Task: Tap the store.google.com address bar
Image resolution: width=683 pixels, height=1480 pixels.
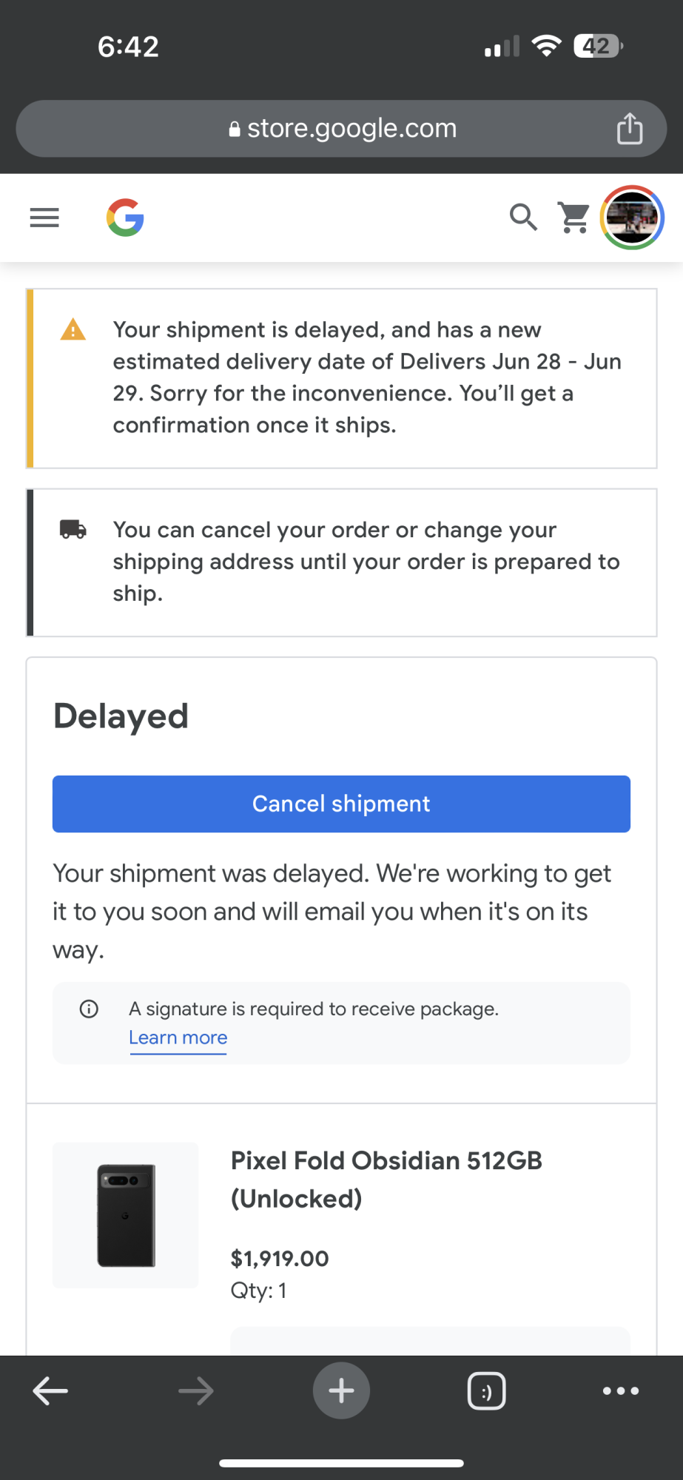Action: click(342, 129)
